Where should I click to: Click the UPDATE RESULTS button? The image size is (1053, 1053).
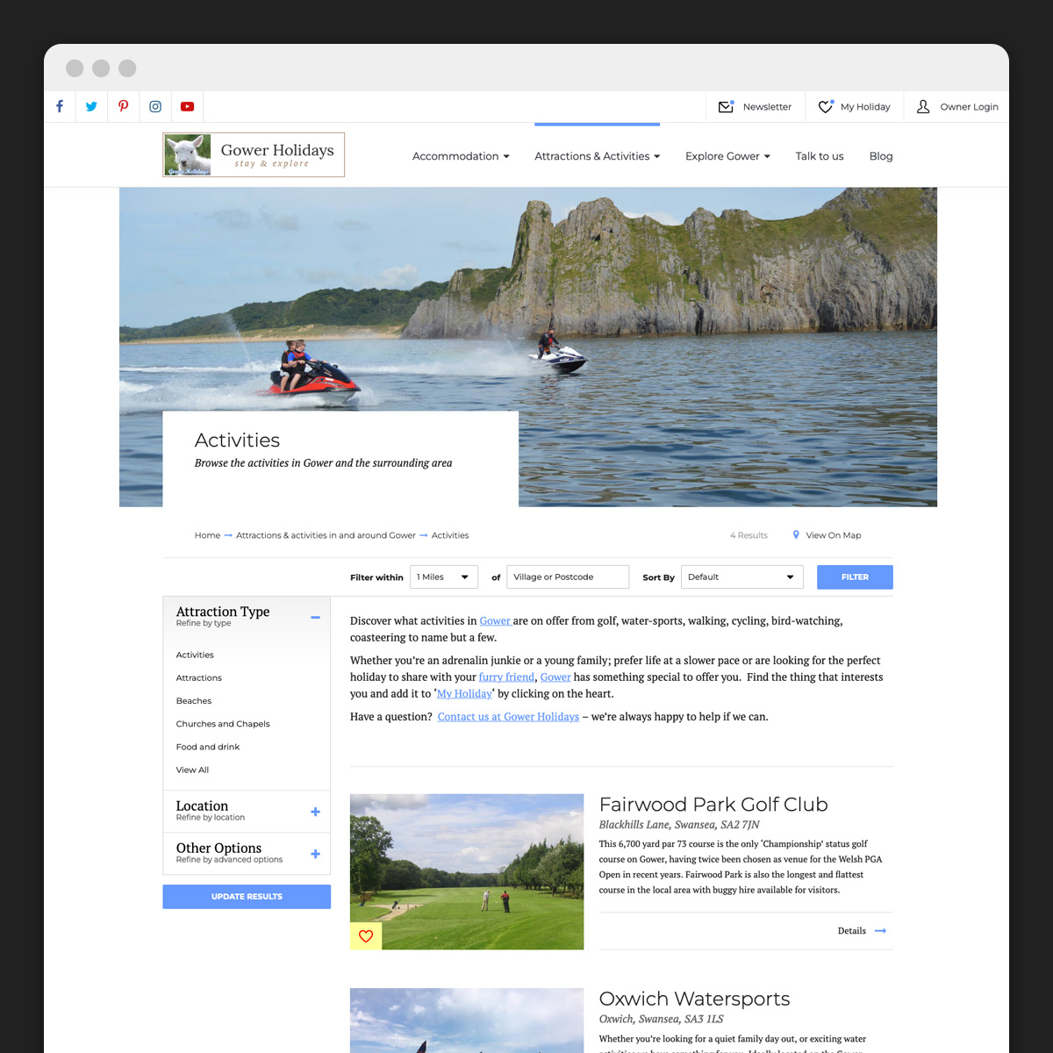tap(247, 896)
